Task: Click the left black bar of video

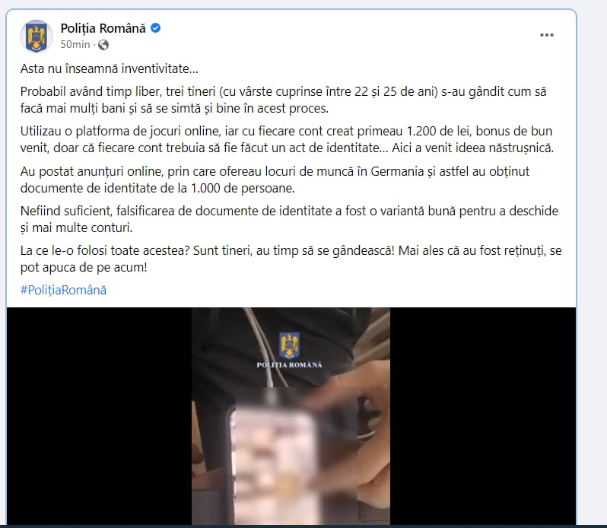Action: point(99,416)
